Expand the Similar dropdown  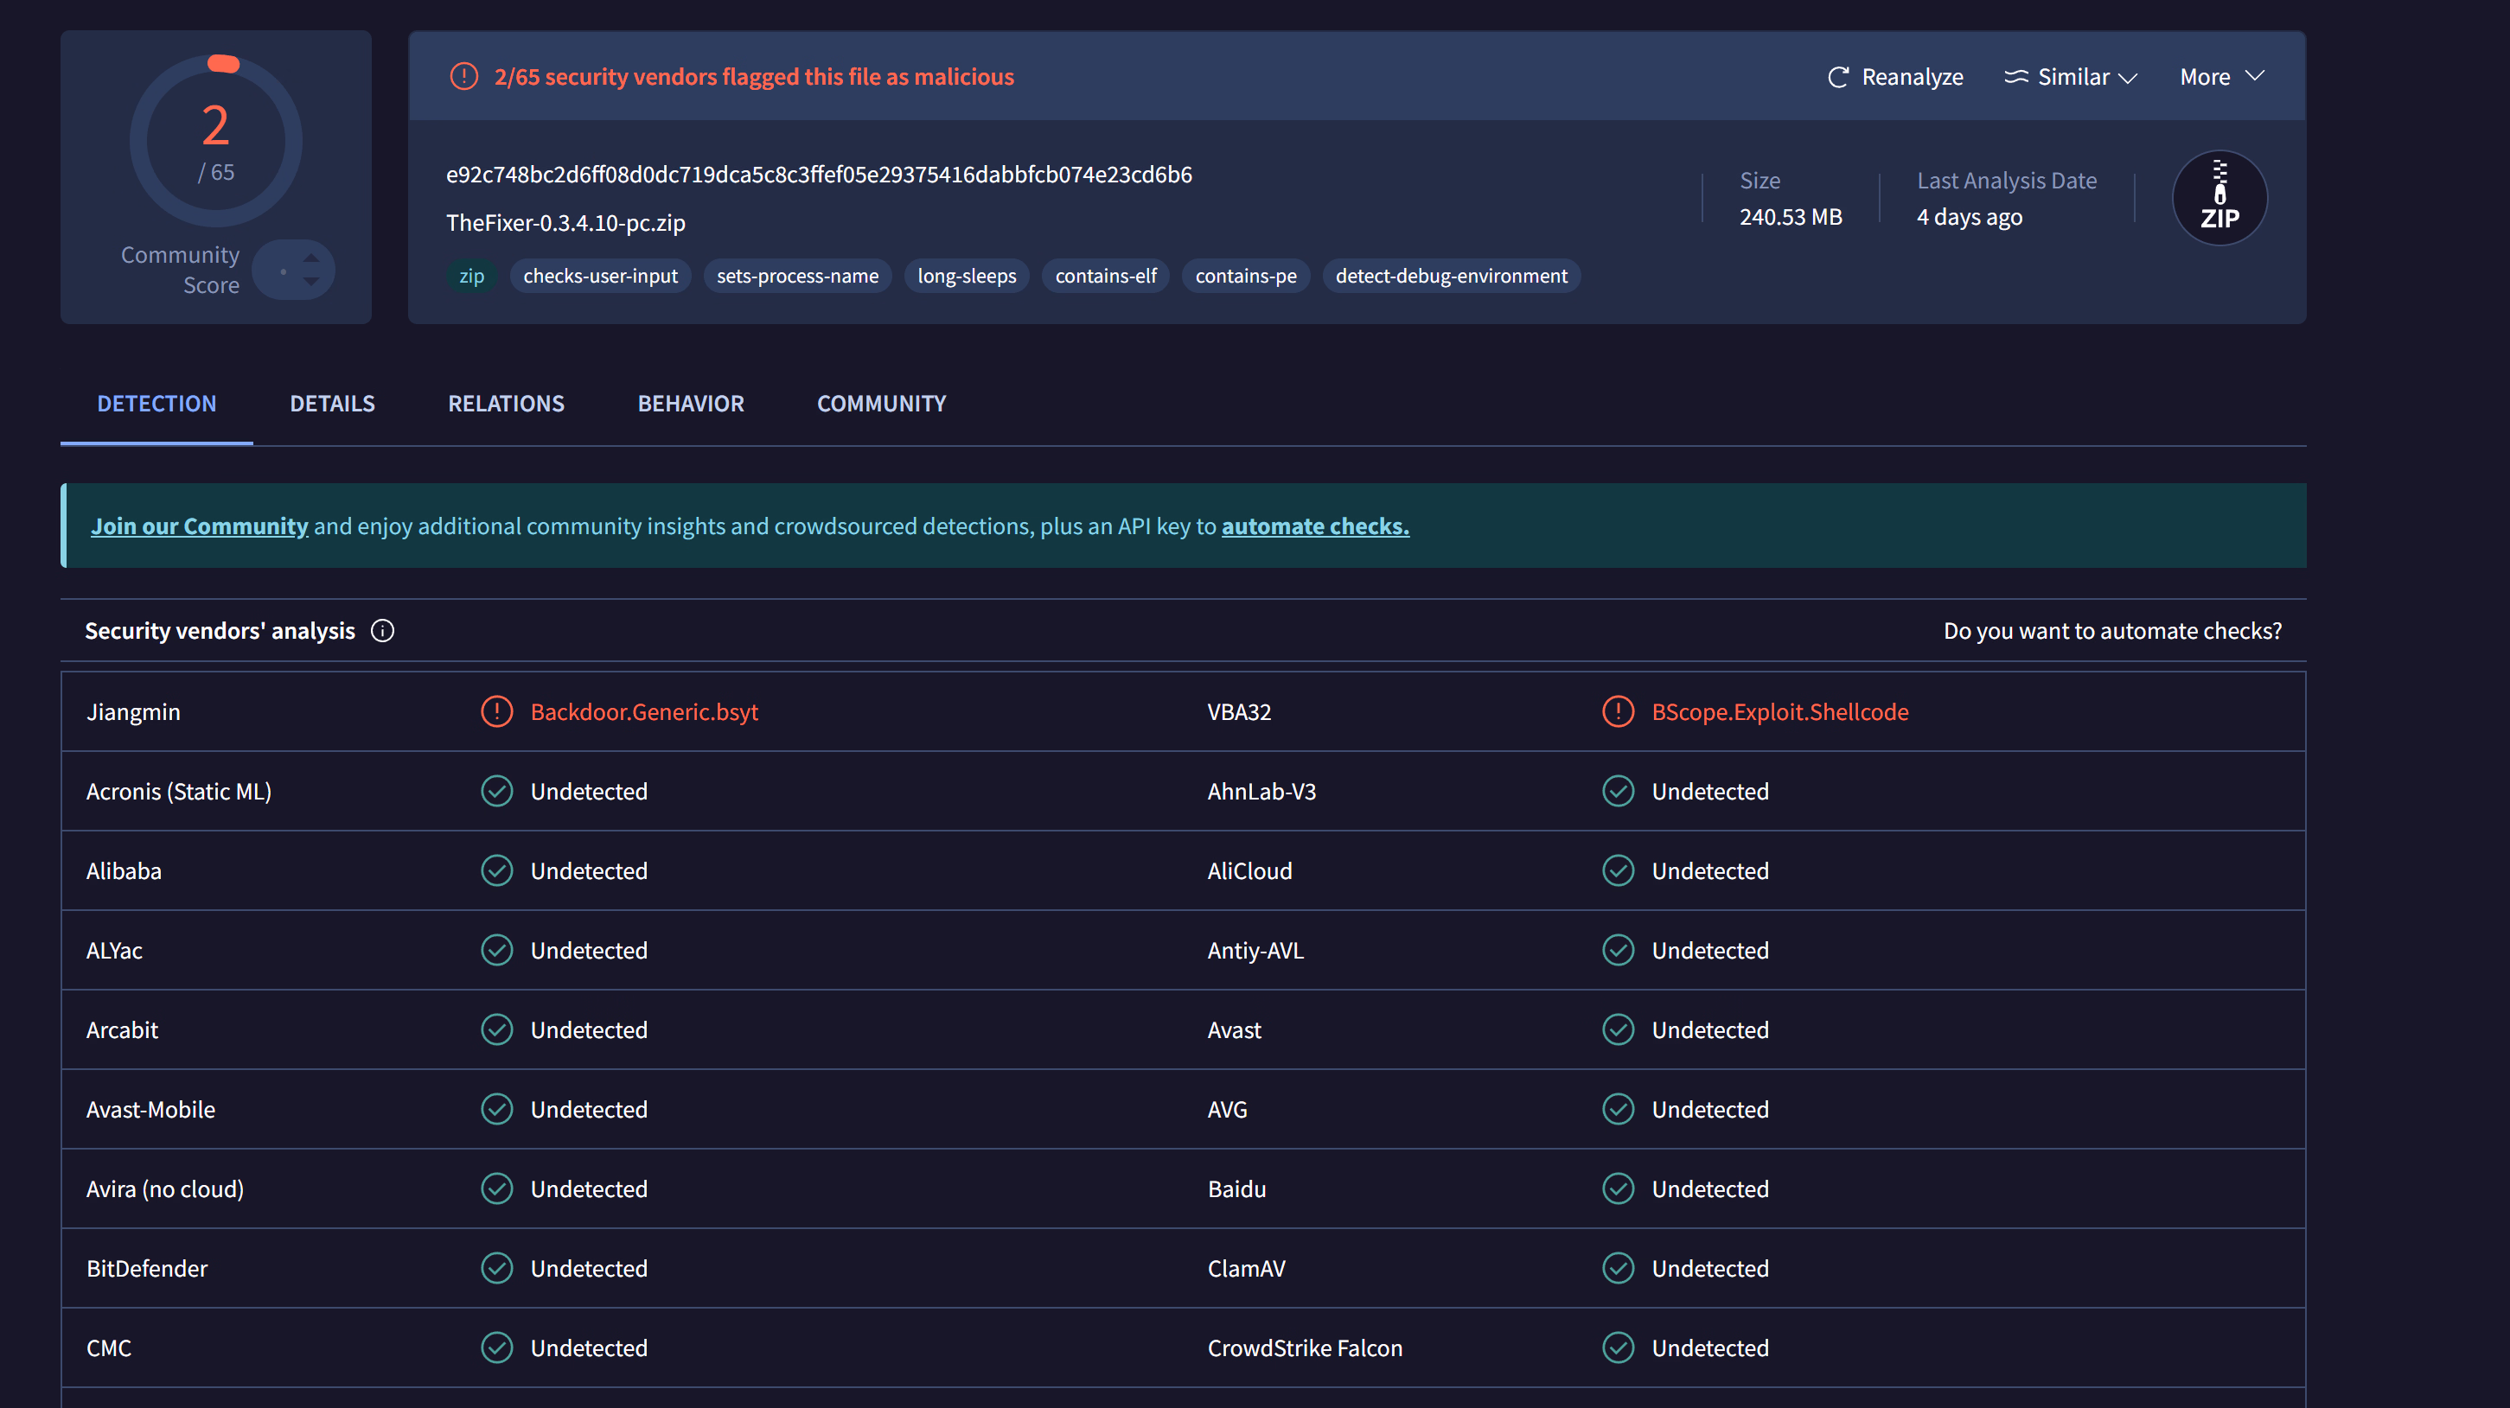(2128, 78)
